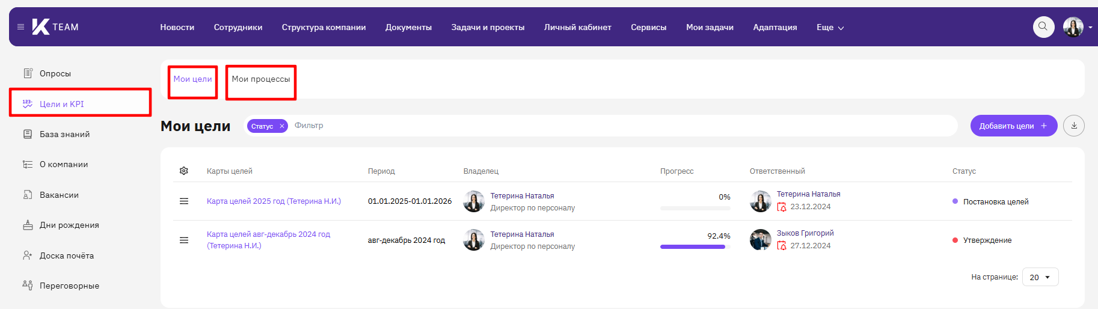Open Карта целей 2025 год link
Image resolution: width=1098 pixels, height=309 pixels.
pos(274,201)
